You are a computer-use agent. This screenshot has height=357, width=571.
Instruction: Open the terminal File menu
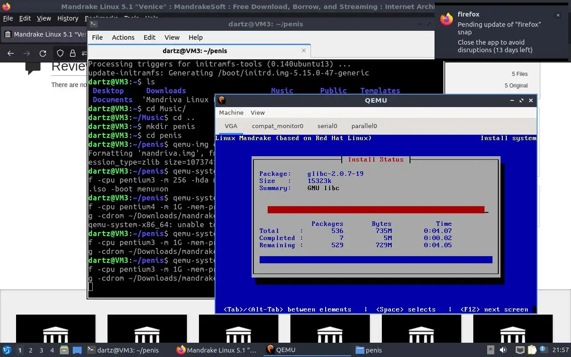pos(97,37)
